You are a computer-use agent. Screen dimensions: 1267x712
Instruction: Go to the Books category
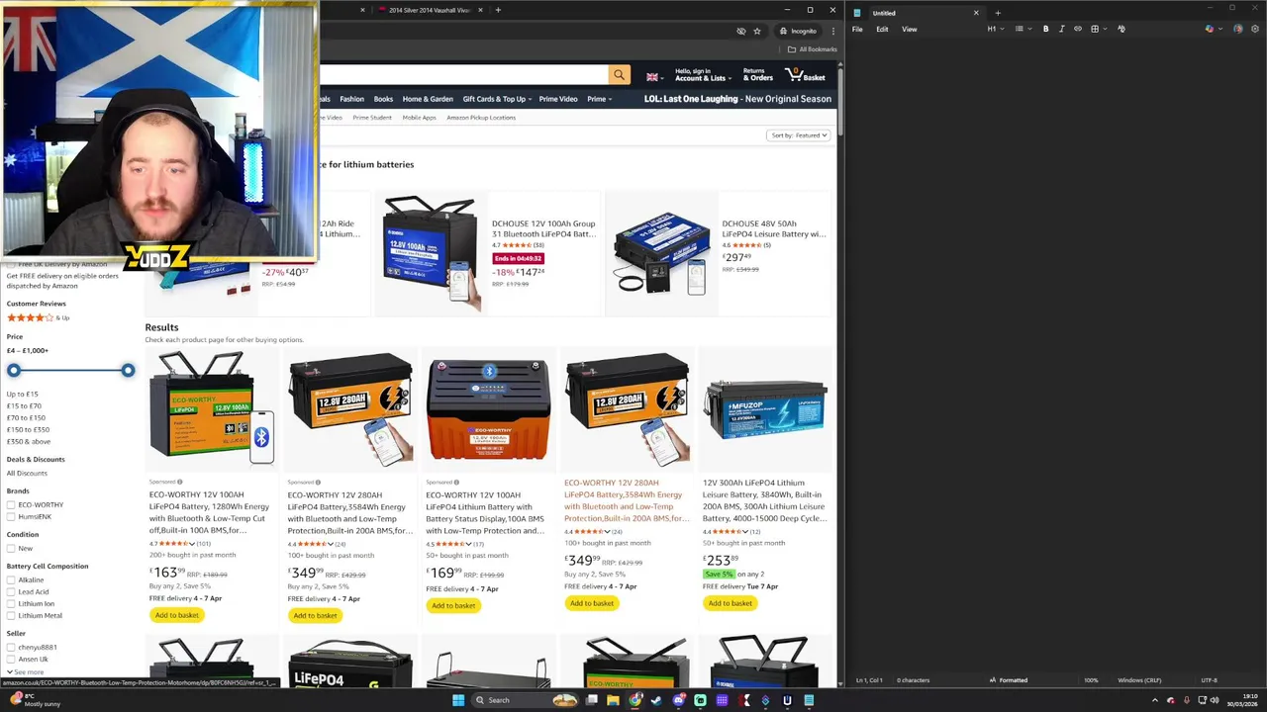(x=383, y=99)
